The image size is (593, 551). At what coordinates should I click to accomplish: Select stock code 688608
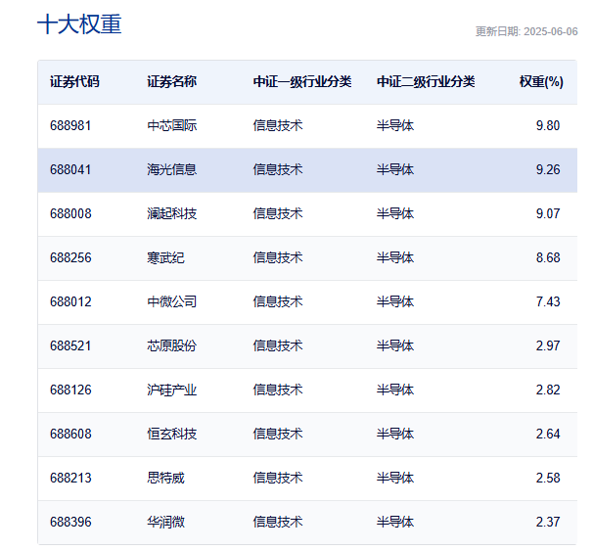(70, 435)
